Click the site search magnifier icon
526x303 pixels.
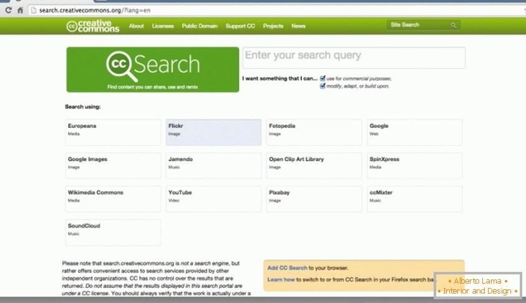pyautogui.click(x=453, y=25)
